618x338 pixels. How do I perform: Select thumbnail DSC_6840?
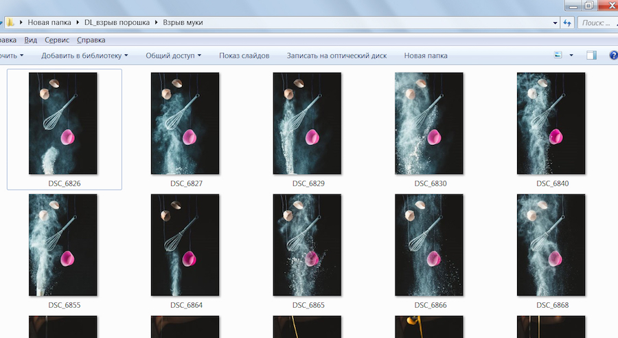click(x=551, y=124)
